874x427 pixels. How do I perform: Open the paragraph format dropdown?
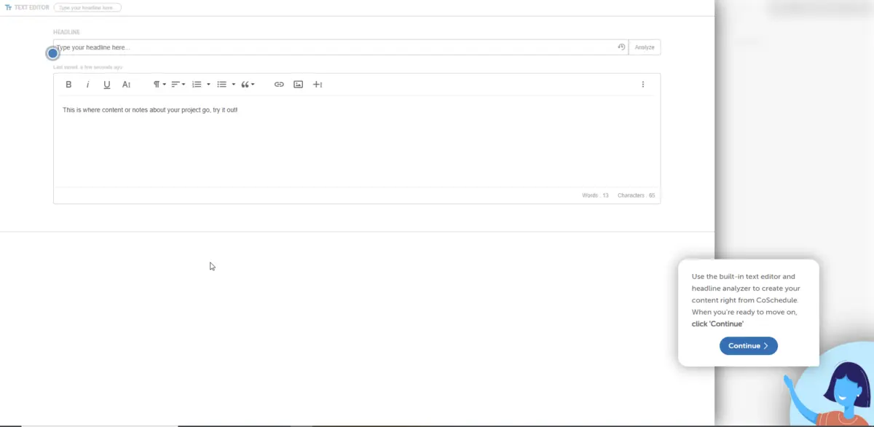point(160,85)
